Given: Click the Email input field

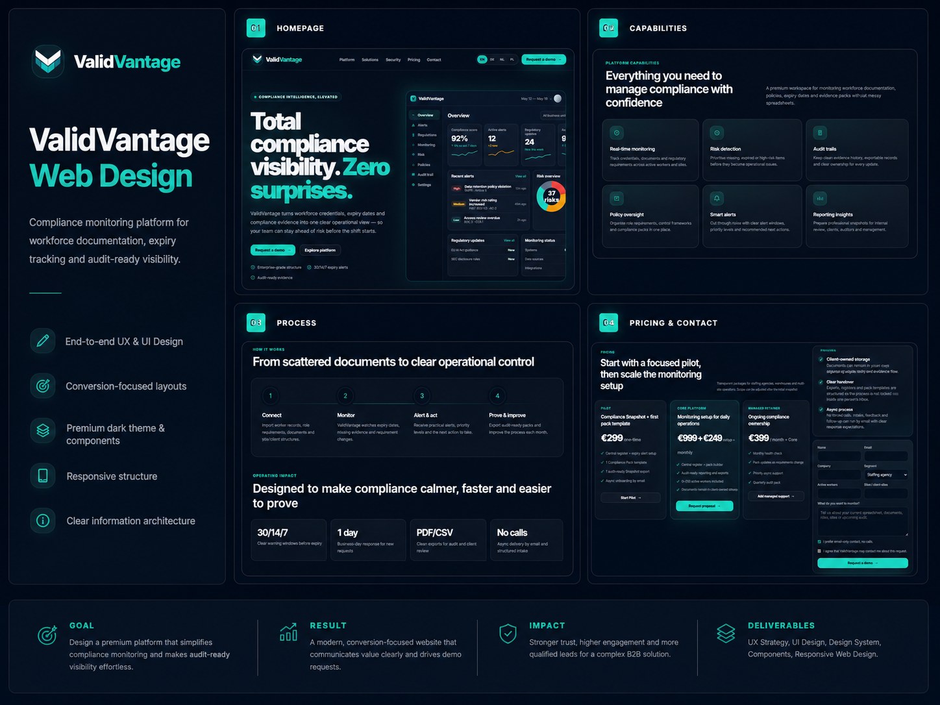Looking at the screenshot, I should 886,456.
